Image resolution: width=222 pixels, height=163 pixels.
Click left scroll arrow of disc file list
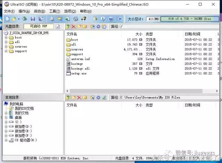click(x=67, y=91)
